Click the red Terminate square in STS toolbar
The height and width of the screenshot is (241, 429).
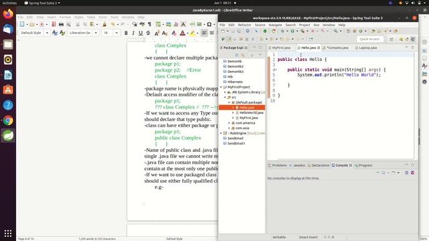tap(312, 31)
